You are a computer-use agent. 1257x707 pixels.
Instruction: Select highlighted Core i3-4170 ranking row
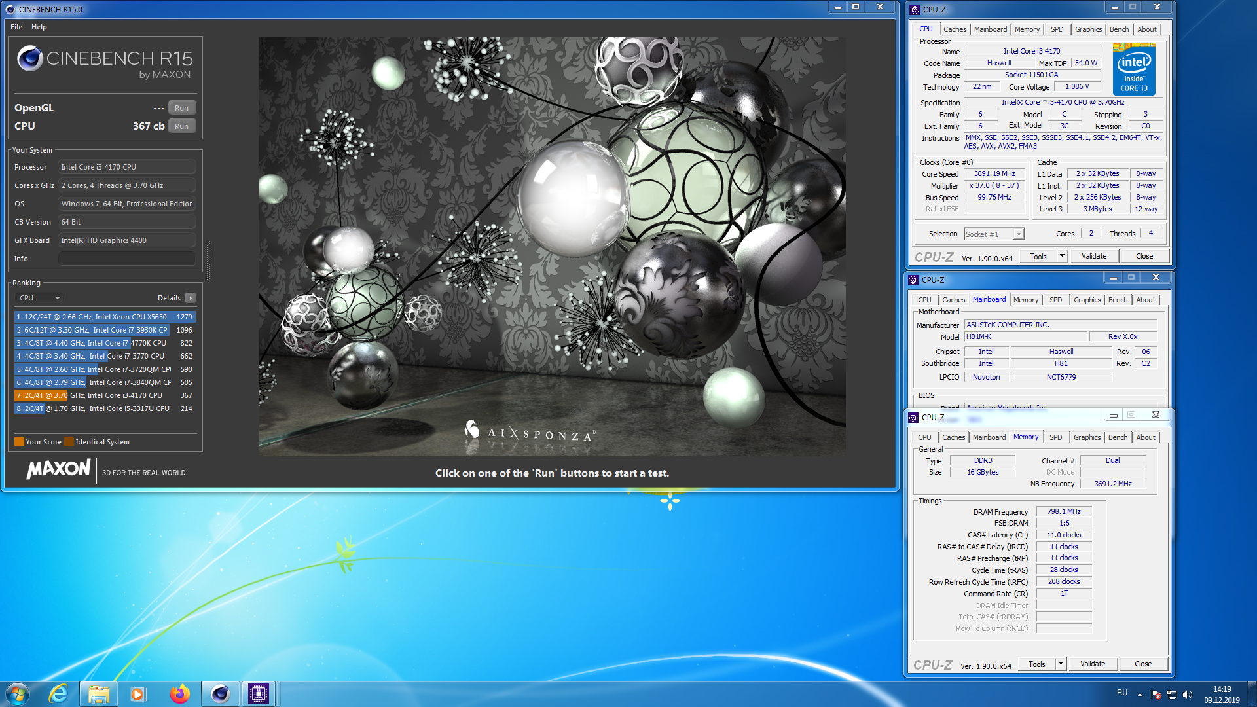point(105,395)
